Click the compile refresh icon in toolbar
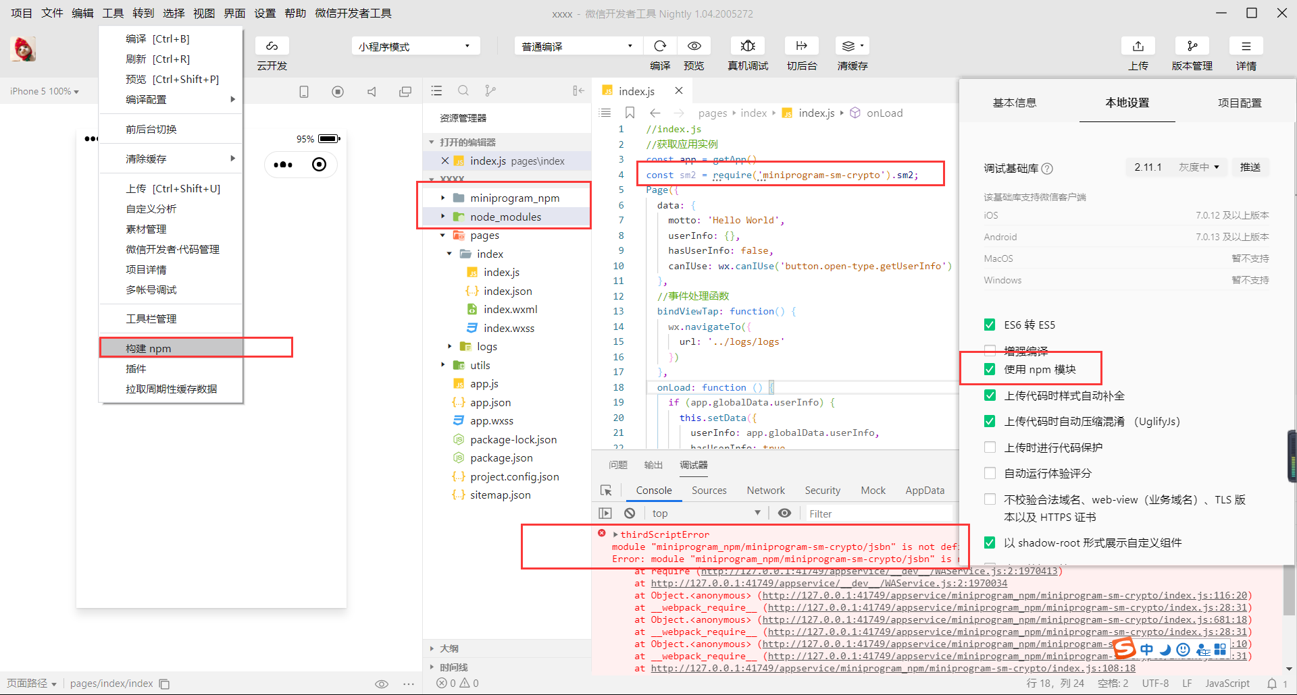This screenshot has height=695, width=1297. pyautogui.click(x=660, y=46)
